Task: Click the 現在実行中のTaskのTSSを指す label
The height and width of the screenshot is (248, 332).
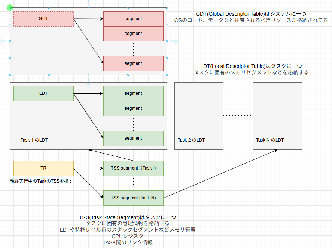Action: point(42,181)
